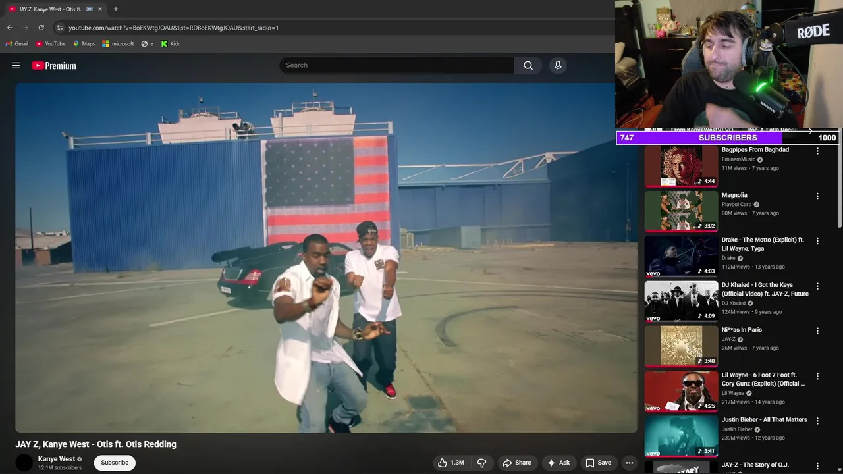Open the Maps bookmark
Screen dimensions: 843x474
(x=84, y=44)
